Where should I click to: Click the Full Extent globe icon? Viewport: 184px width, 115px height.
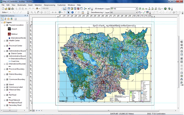41,12
